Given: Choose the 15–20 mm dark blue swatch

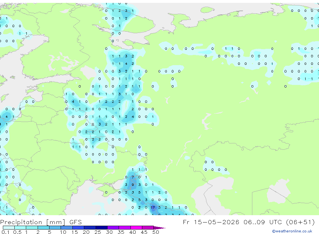Looking at the screenshot, I should [78, 228].
